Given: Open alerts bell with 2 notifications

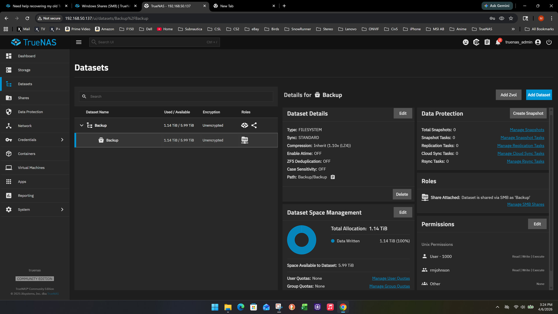Looking at the screenshot, I should pyautogui.click(x=498, y=42).
